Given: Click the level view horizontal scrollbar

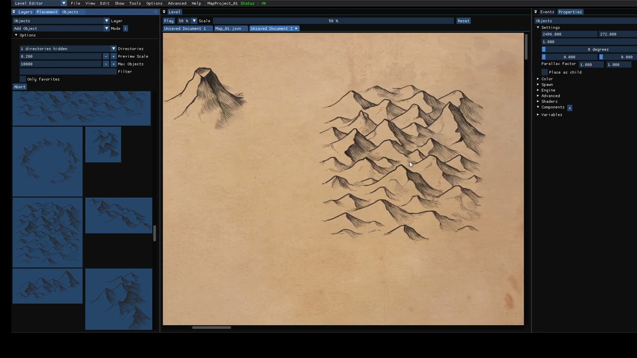Looking at the screenshot, I should tap(212, 327).
